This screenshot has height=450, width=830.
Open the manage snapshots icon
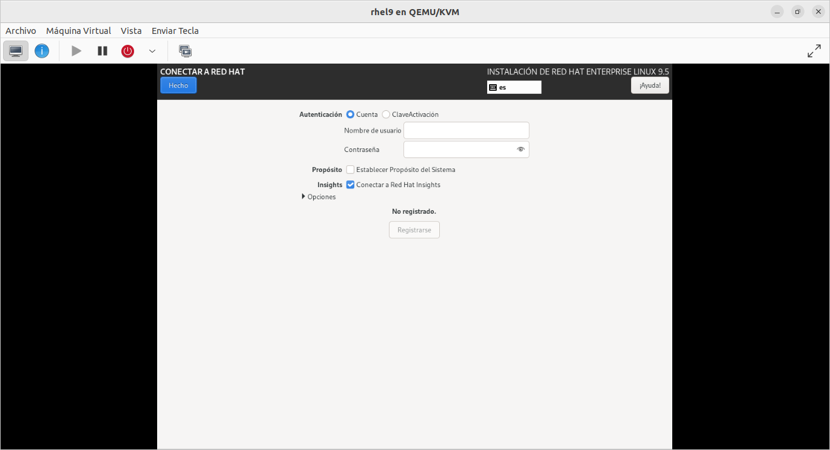tap(185, 51)
